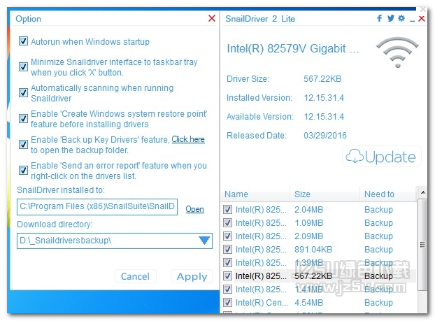Uncheck the Intel(R) Cen... 4.54MB row
This screenshot has height=321, width=435.
(228, 302)
